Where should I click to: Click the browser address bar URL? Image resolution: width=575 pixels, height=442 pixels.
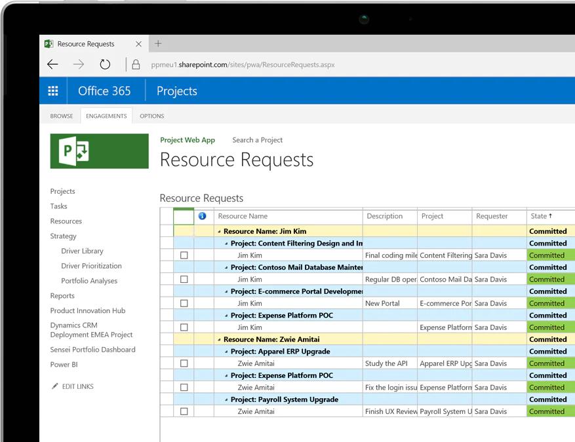tap(243, 65)
